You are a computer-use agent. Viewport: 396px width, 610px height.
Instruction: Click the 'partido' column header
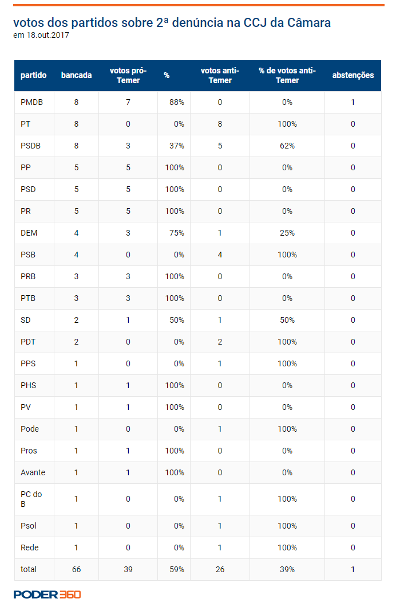click(33, 75)
